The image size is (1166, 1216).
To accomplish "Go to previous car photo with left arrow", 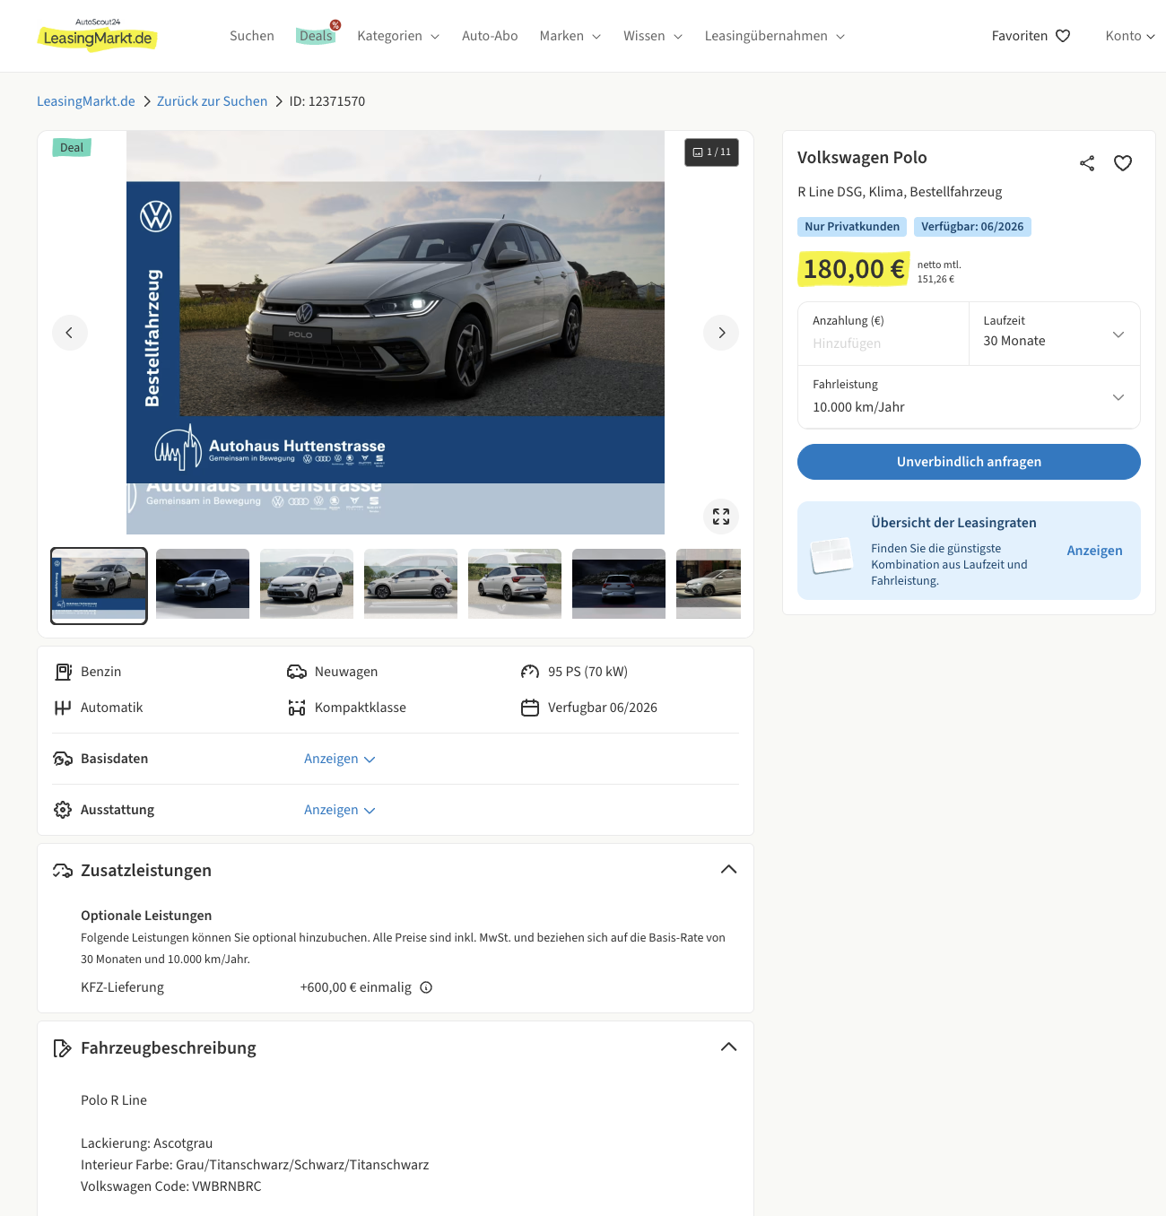I will (x=70, y=333).
